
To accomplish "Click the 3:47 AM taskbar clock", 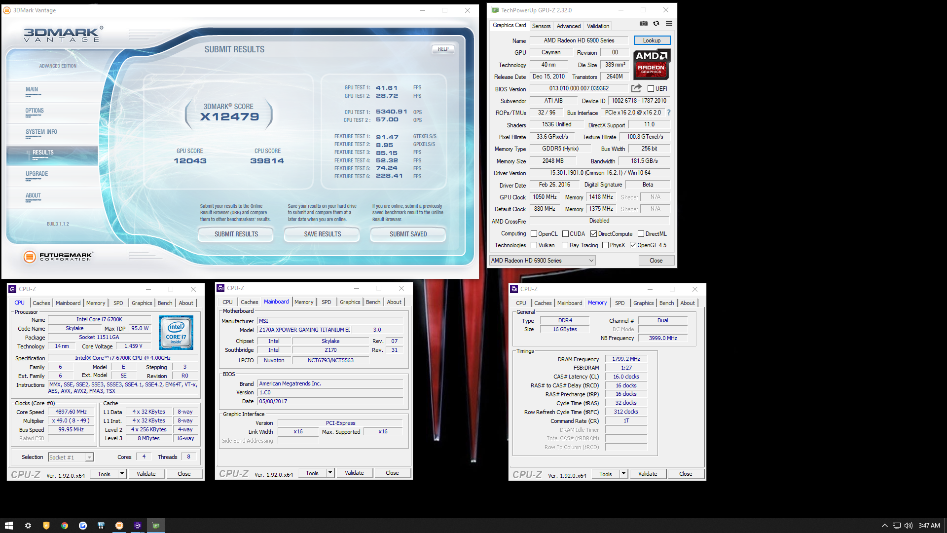I will (929, 526).
